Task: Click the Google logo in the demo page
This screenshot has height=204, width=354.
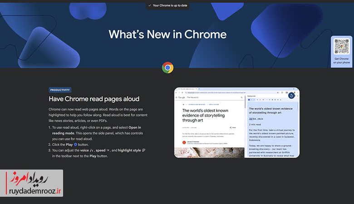Action: coord(182,97)
